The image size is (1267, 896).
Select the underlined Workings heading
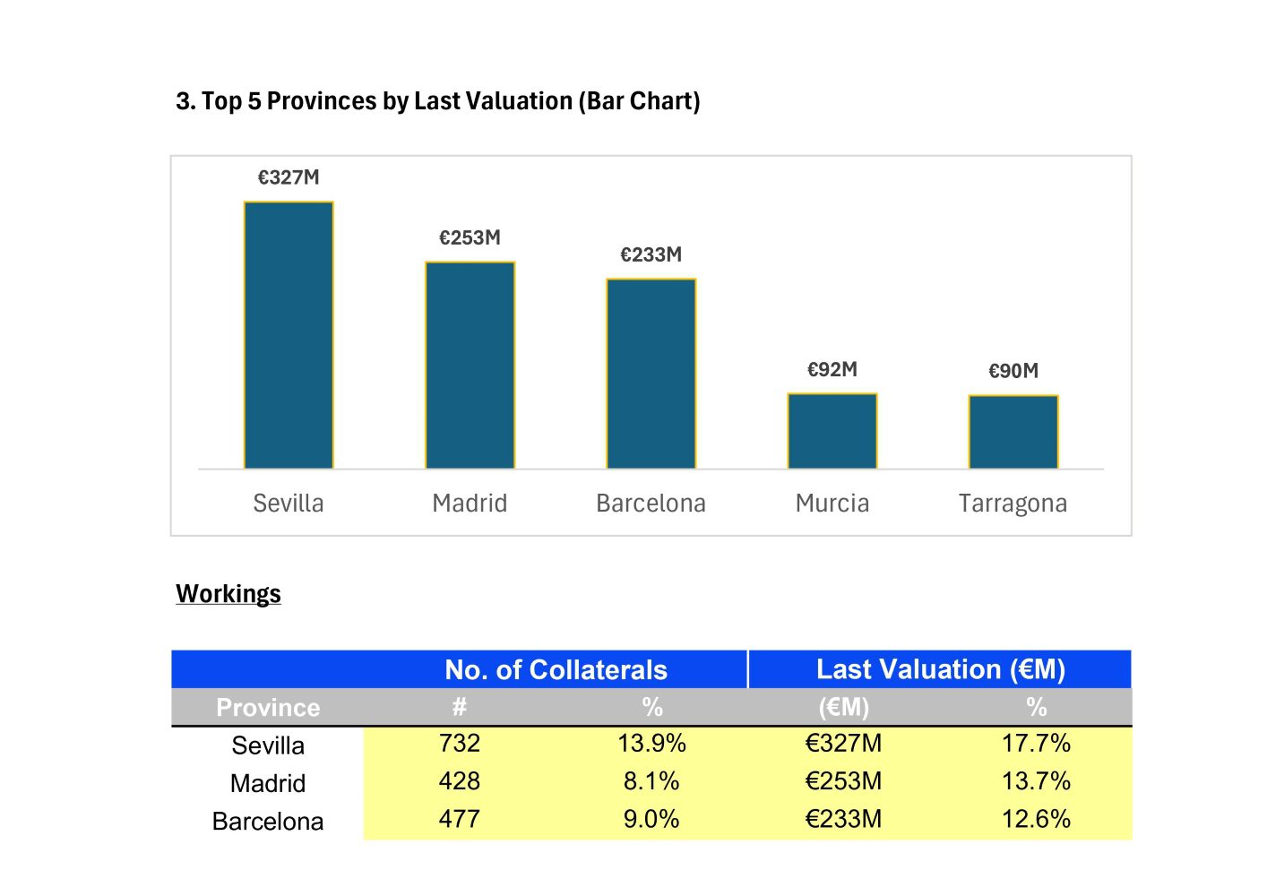pos(228,594)
